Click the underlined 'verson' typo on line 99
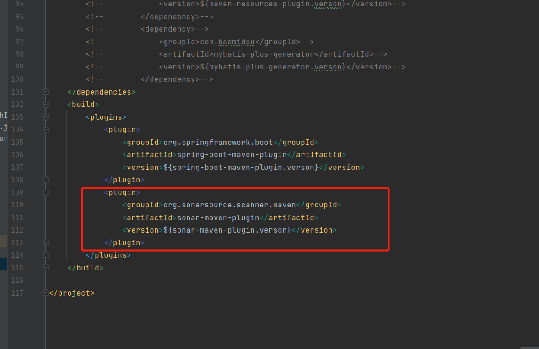This screenshot has height=349, width=539. pos(326,67)
